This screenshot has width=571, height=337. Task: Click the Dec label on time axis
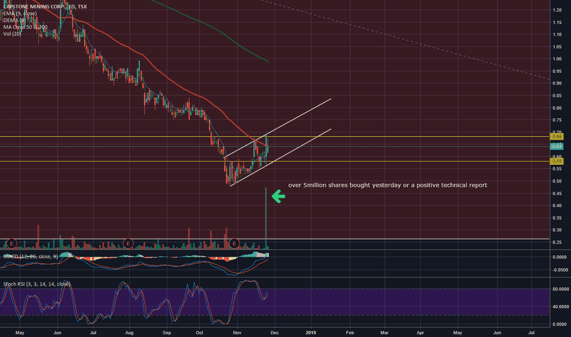click(x=274, y=332)
